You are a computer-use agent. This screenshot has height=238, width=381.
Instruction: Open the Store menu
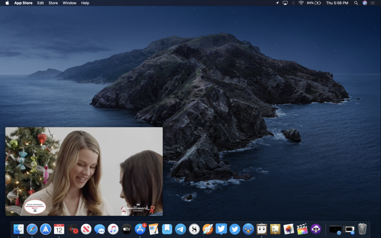tap(53, 3)
